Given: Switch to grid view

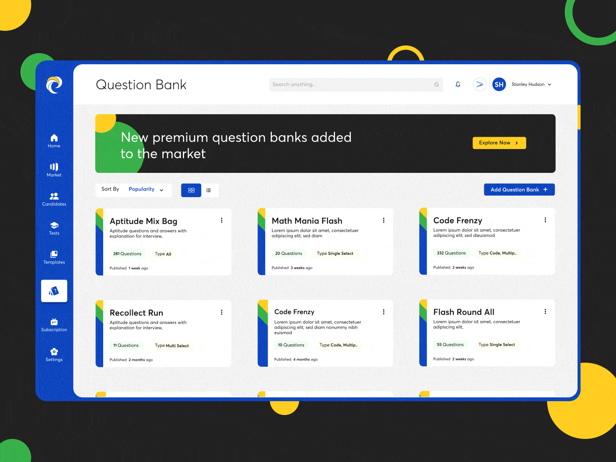Looking at the screenshot, I should coord(191,190).
